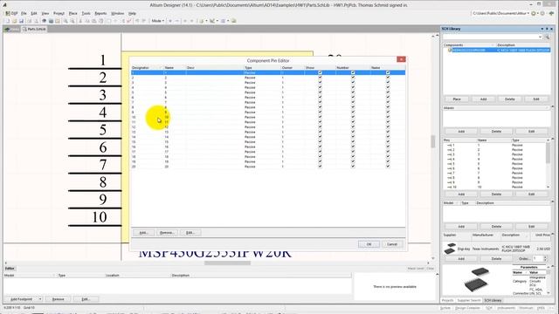Open the File menu
The width and height of the screenshot is (559, 314).
(x=24, y=13)
